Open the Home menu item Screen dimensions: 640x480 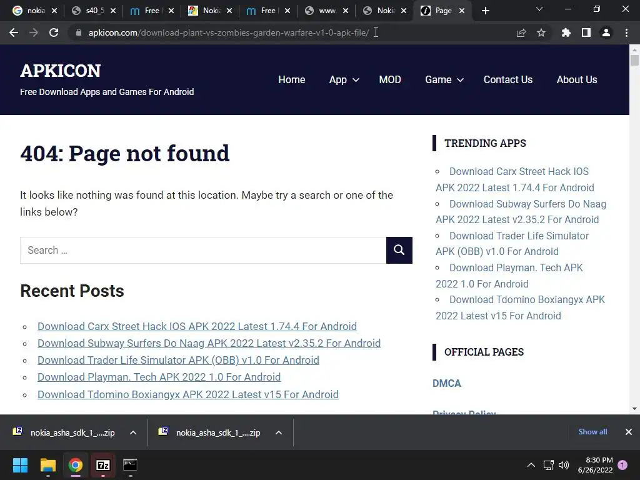click(291, 79)
